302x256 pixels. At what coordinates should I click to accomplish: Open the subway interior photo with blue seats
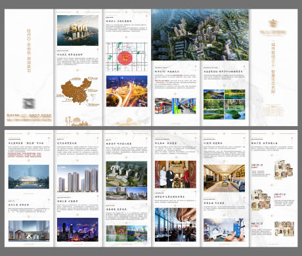click(184, 106)
